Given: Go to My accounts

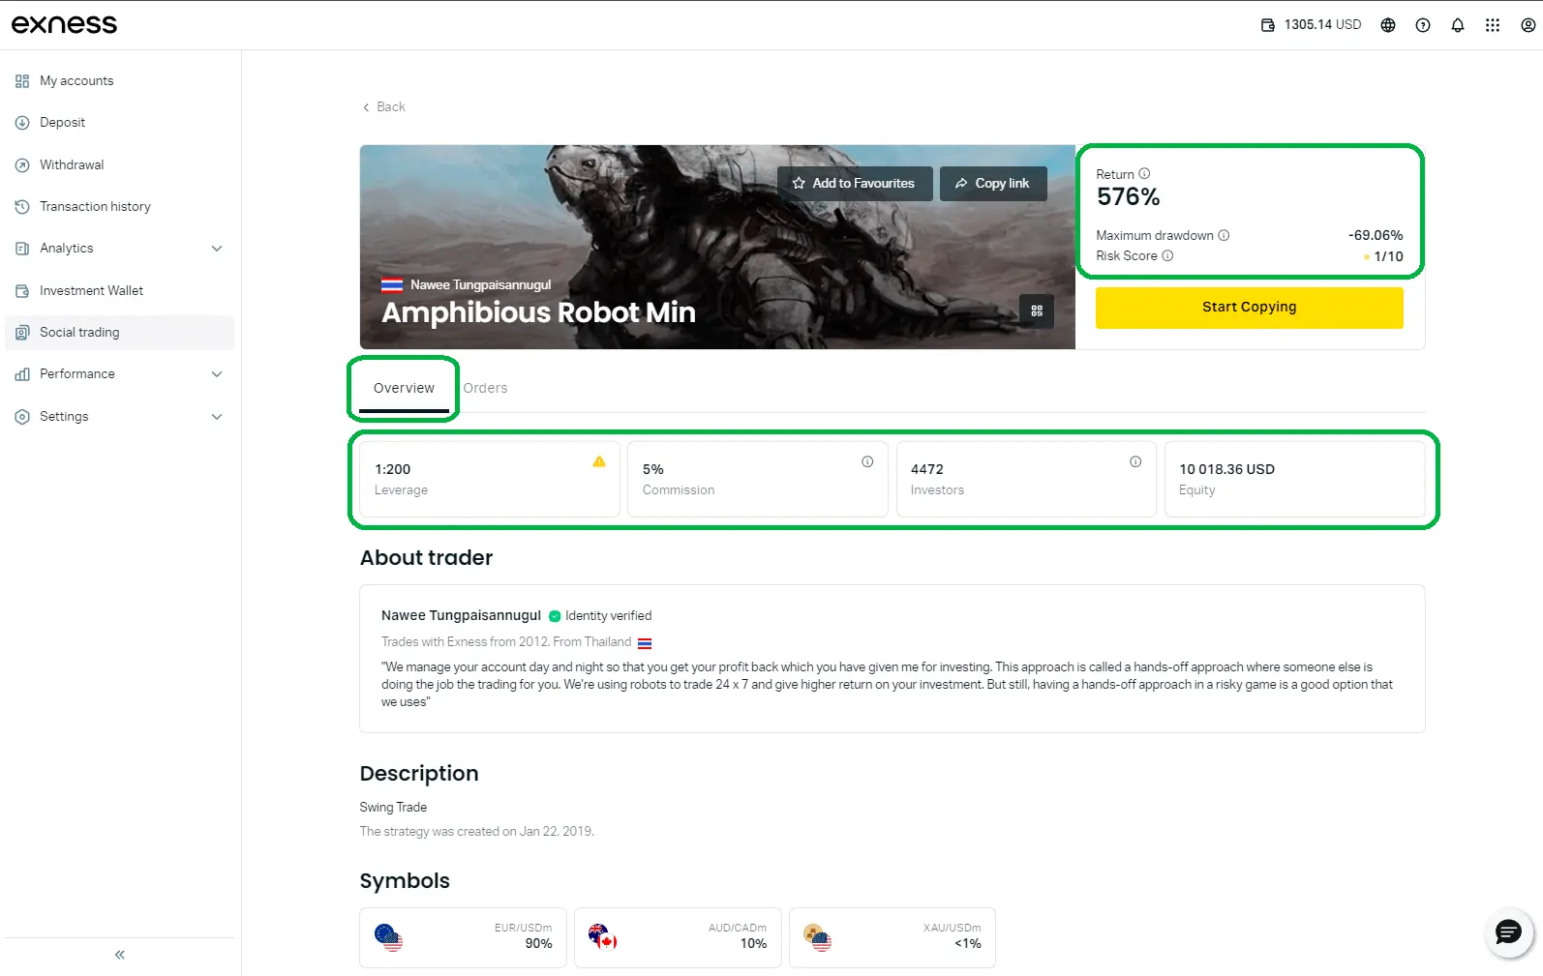Looking at the screenshot, I should (119, 81).
